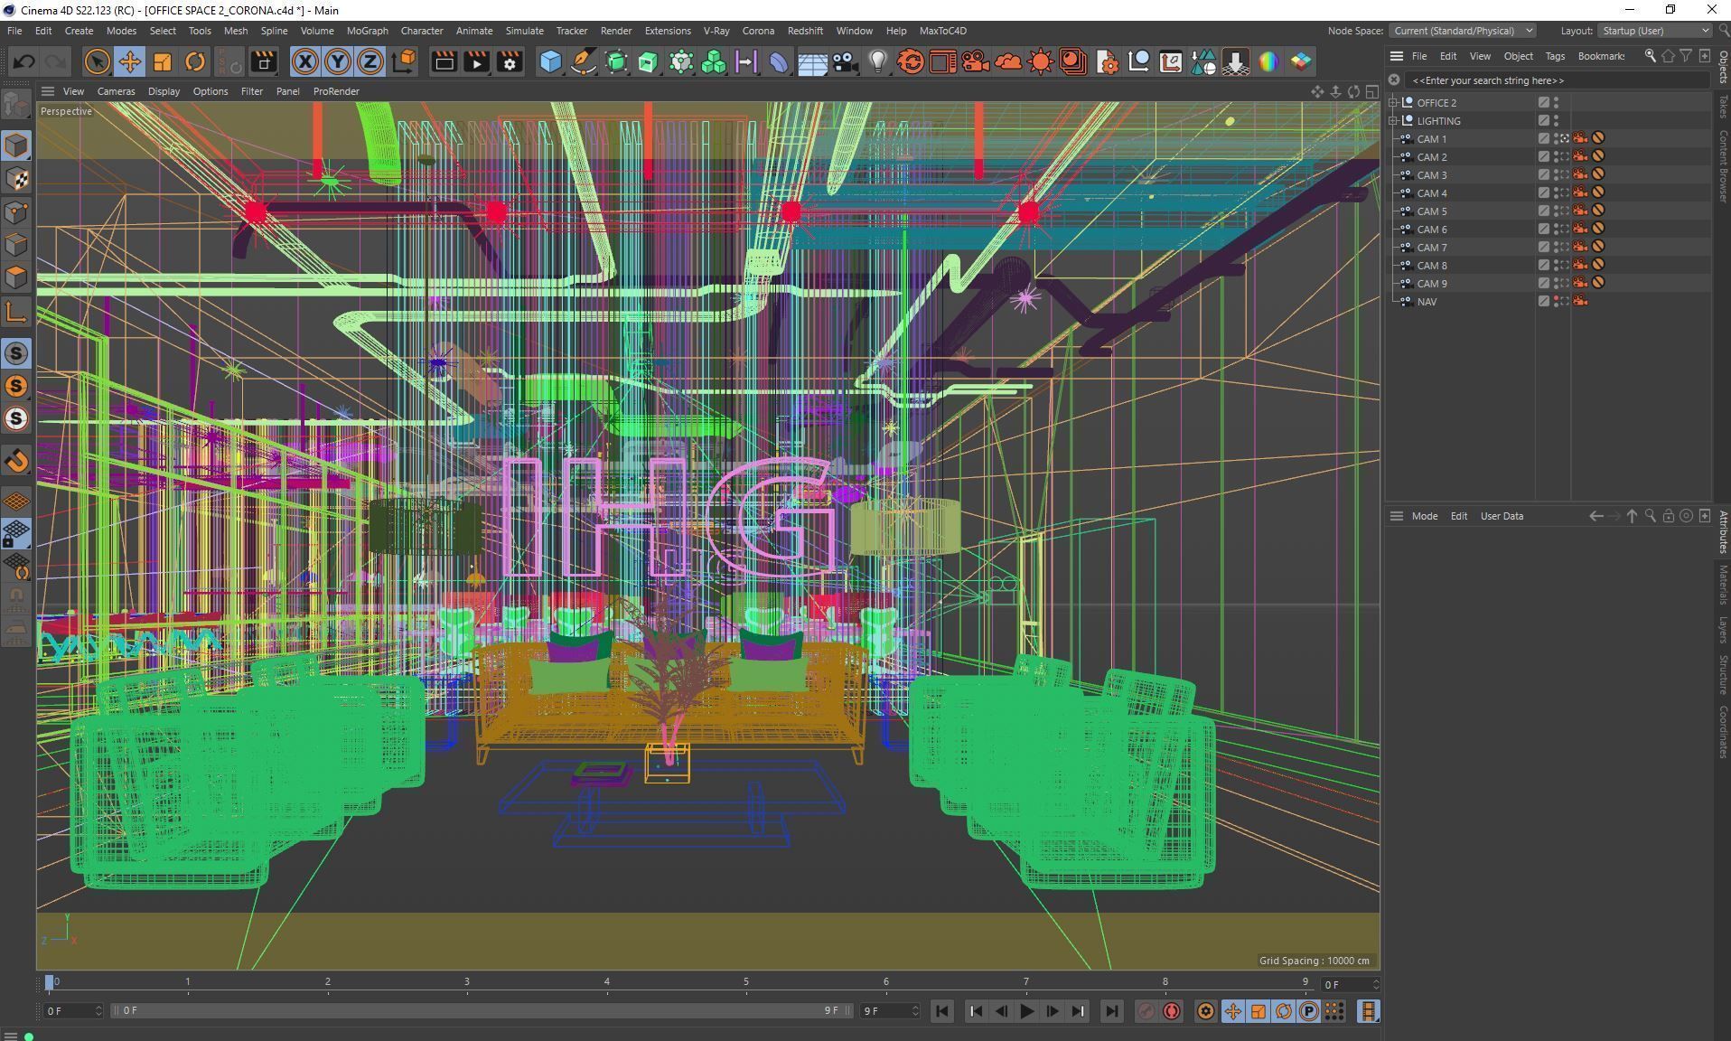
Task: Toggle visibility dots for CAM 3
Action: click(1556, 174)
